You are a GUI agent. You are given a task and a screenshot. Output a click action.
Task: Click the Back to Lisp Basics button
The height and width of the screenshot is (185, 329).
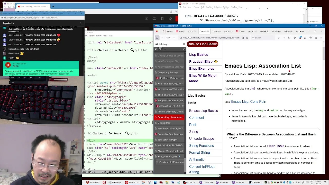coord(203,44)
